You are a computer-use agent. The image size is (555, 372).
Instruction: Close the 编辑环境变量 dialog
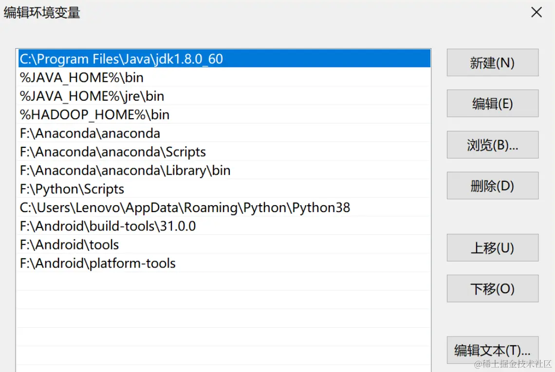(x=536, y=12)
